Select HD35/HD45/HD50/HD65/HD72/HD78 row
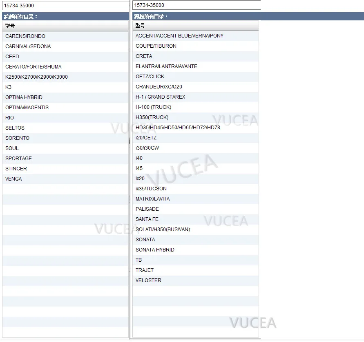The height and width of the screenshot is (342, 364). tap(196, 128)
